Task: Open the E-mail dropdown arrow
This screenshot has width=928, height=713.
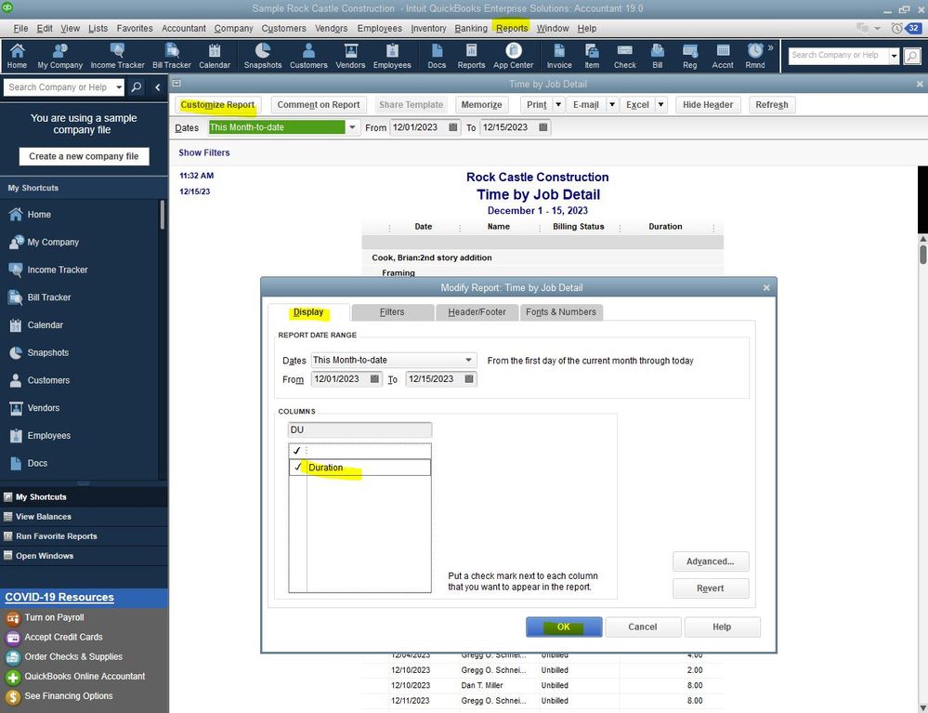Action: pos(612,105)
